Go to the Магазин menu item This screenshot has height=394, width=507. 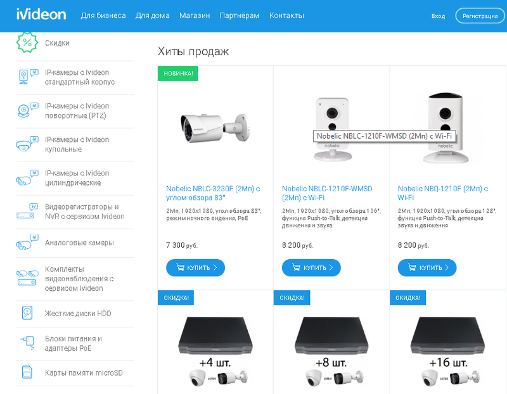[x=194, y=15]
